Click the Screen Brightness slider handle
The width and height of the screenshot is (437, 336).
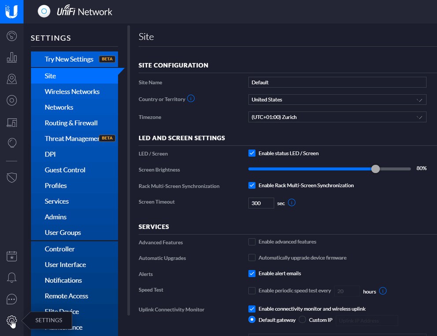(375, 169)
